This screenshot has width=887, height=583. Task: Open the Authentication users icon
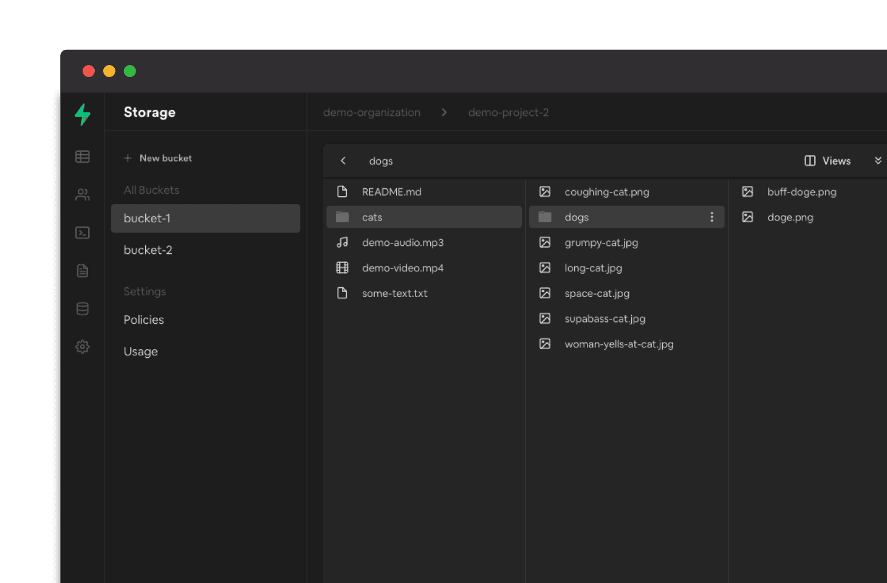pyautogui.click(x=82, y=194)
